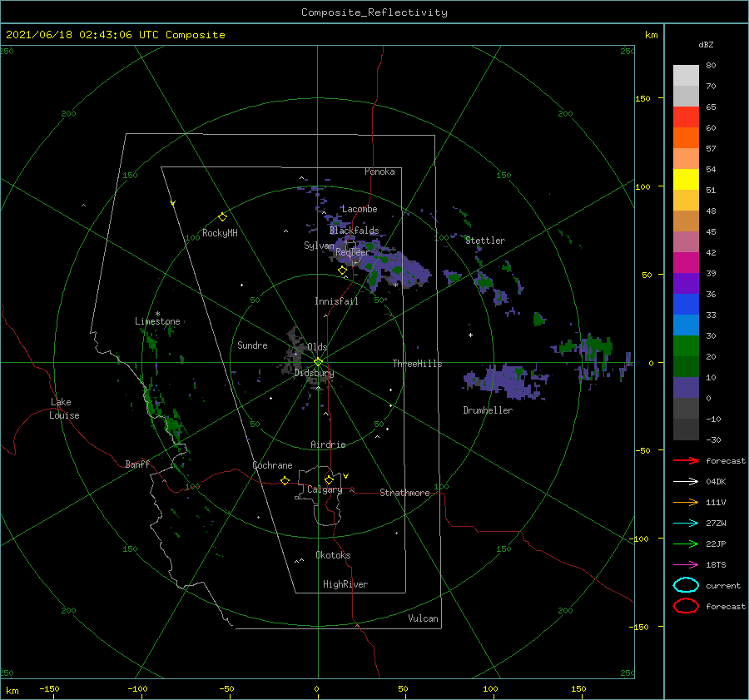Click the Ponoka city label
This screenshot has height=700, width=749.
(379, 171)
